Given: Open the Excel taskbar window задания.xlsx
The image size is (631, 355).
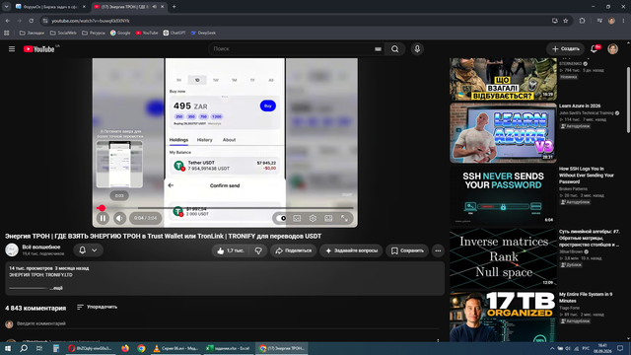Looking at the screenshot, I should coord(228,348).
